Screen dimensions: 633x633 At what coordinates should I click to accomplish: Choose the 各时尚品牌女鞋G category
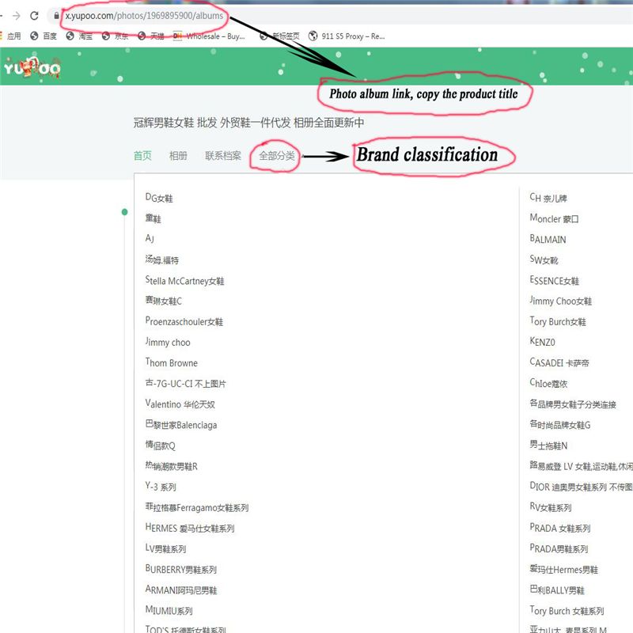(x=560, y=425)
